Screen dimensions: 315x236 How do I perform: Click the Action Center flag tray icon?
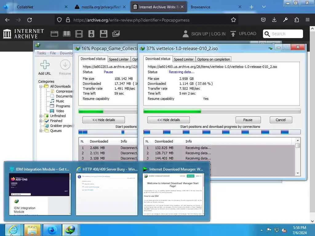(x=269, y=230)
